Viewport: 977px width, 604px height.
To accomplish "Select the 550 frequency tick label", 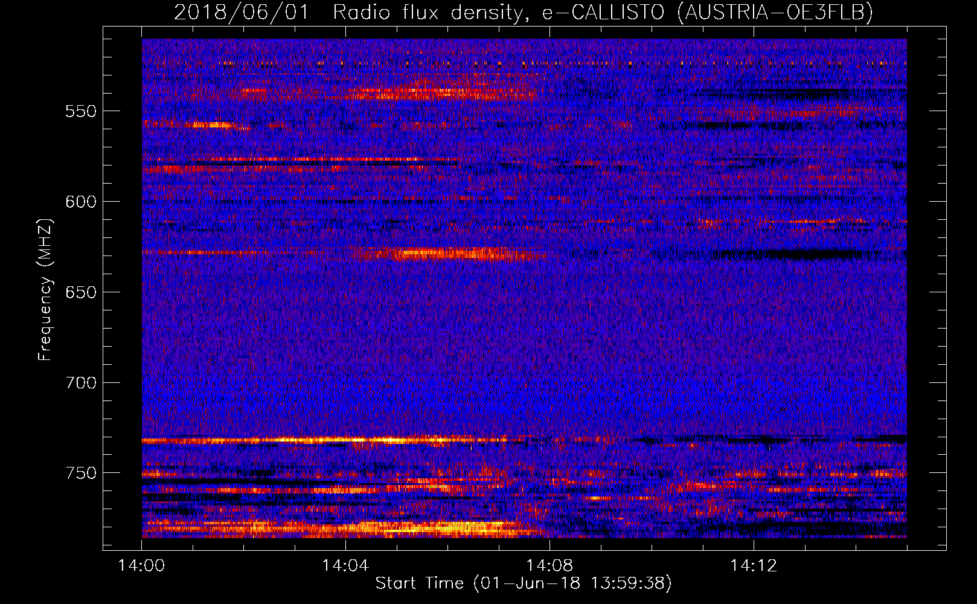I will coord(81,111).
